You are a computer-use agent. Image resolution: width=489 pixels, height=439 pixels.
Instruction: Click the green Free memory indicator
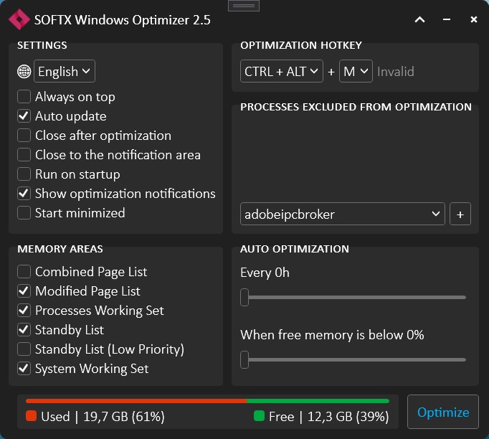click(x=259, y=416)
